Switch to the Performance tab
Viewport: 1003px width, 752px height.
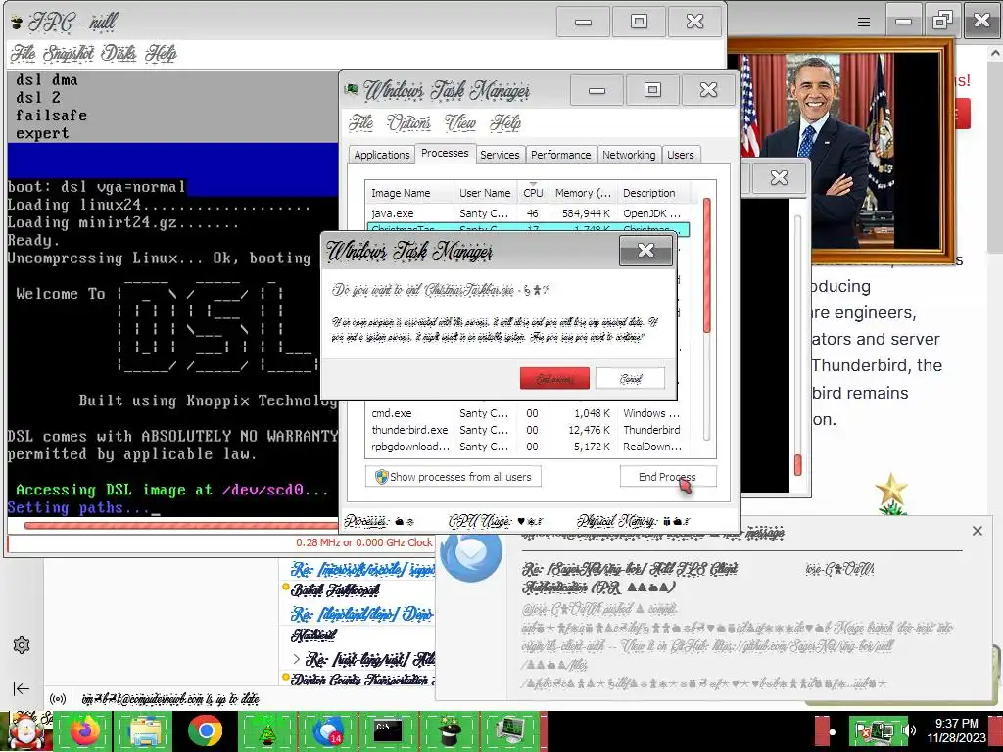(560, 155)
